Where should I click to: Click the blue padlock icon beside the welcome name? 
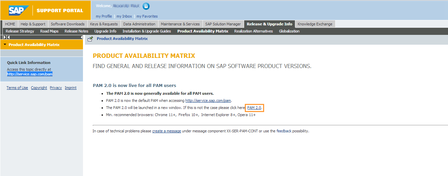click(x=146, y=6)
